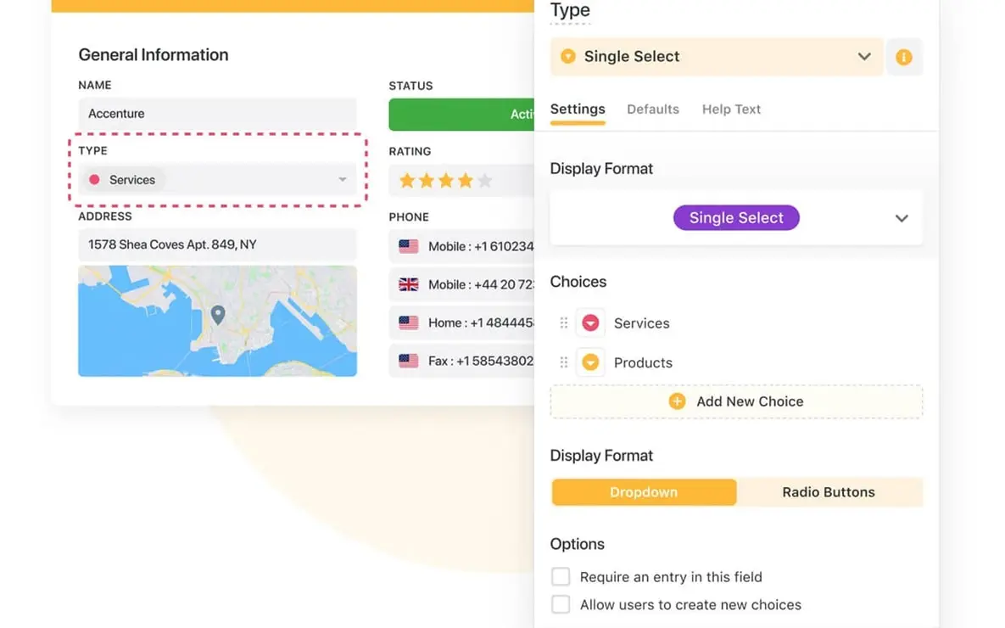Open the Help Text tab
Image resolution: width=1005 pixels, height=628 pixels.
pyautogui.click(x=731, y=109)
